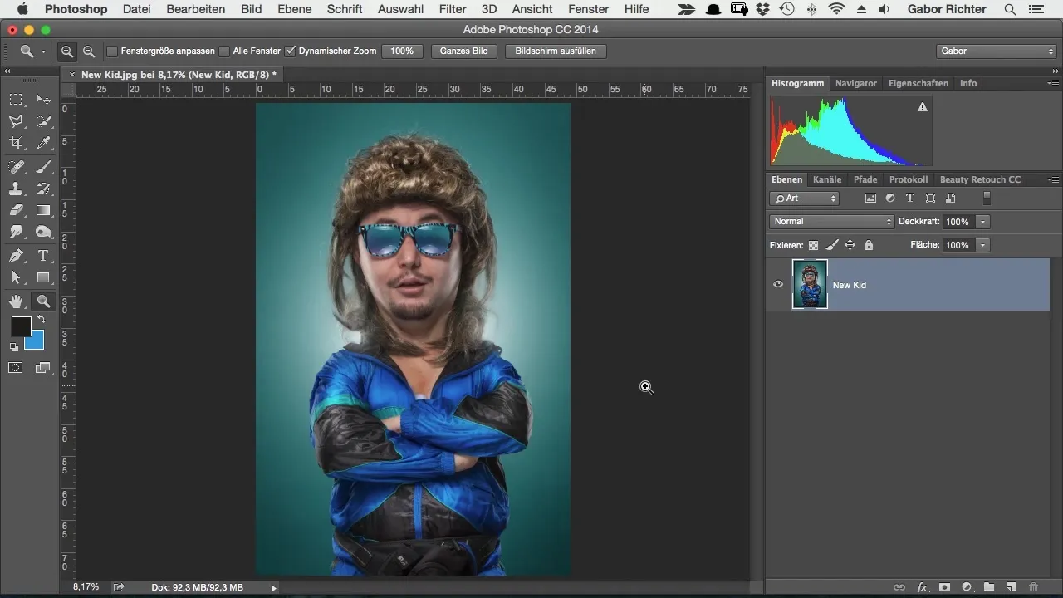Change the screen mode
This screenshot has height=598, width=1063.
click(x=43, y=367)
